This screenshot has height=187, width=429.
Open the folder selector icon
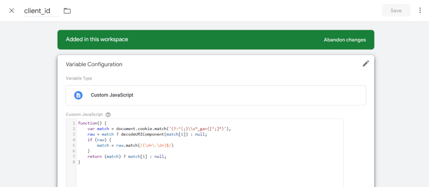pos(67,11)
